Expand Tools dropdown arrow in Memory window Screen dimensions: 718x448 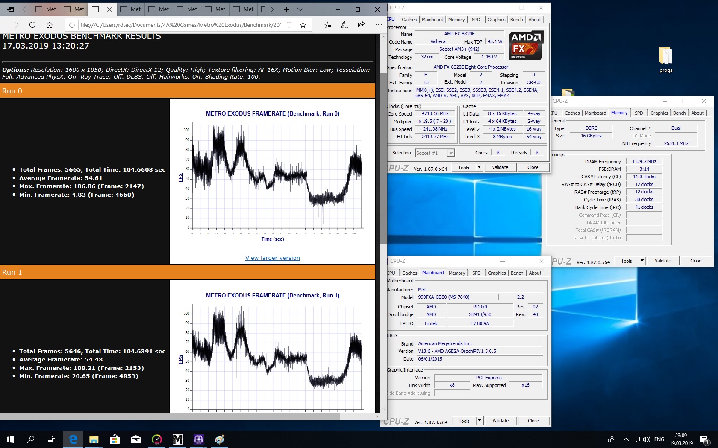pos(641,261)
